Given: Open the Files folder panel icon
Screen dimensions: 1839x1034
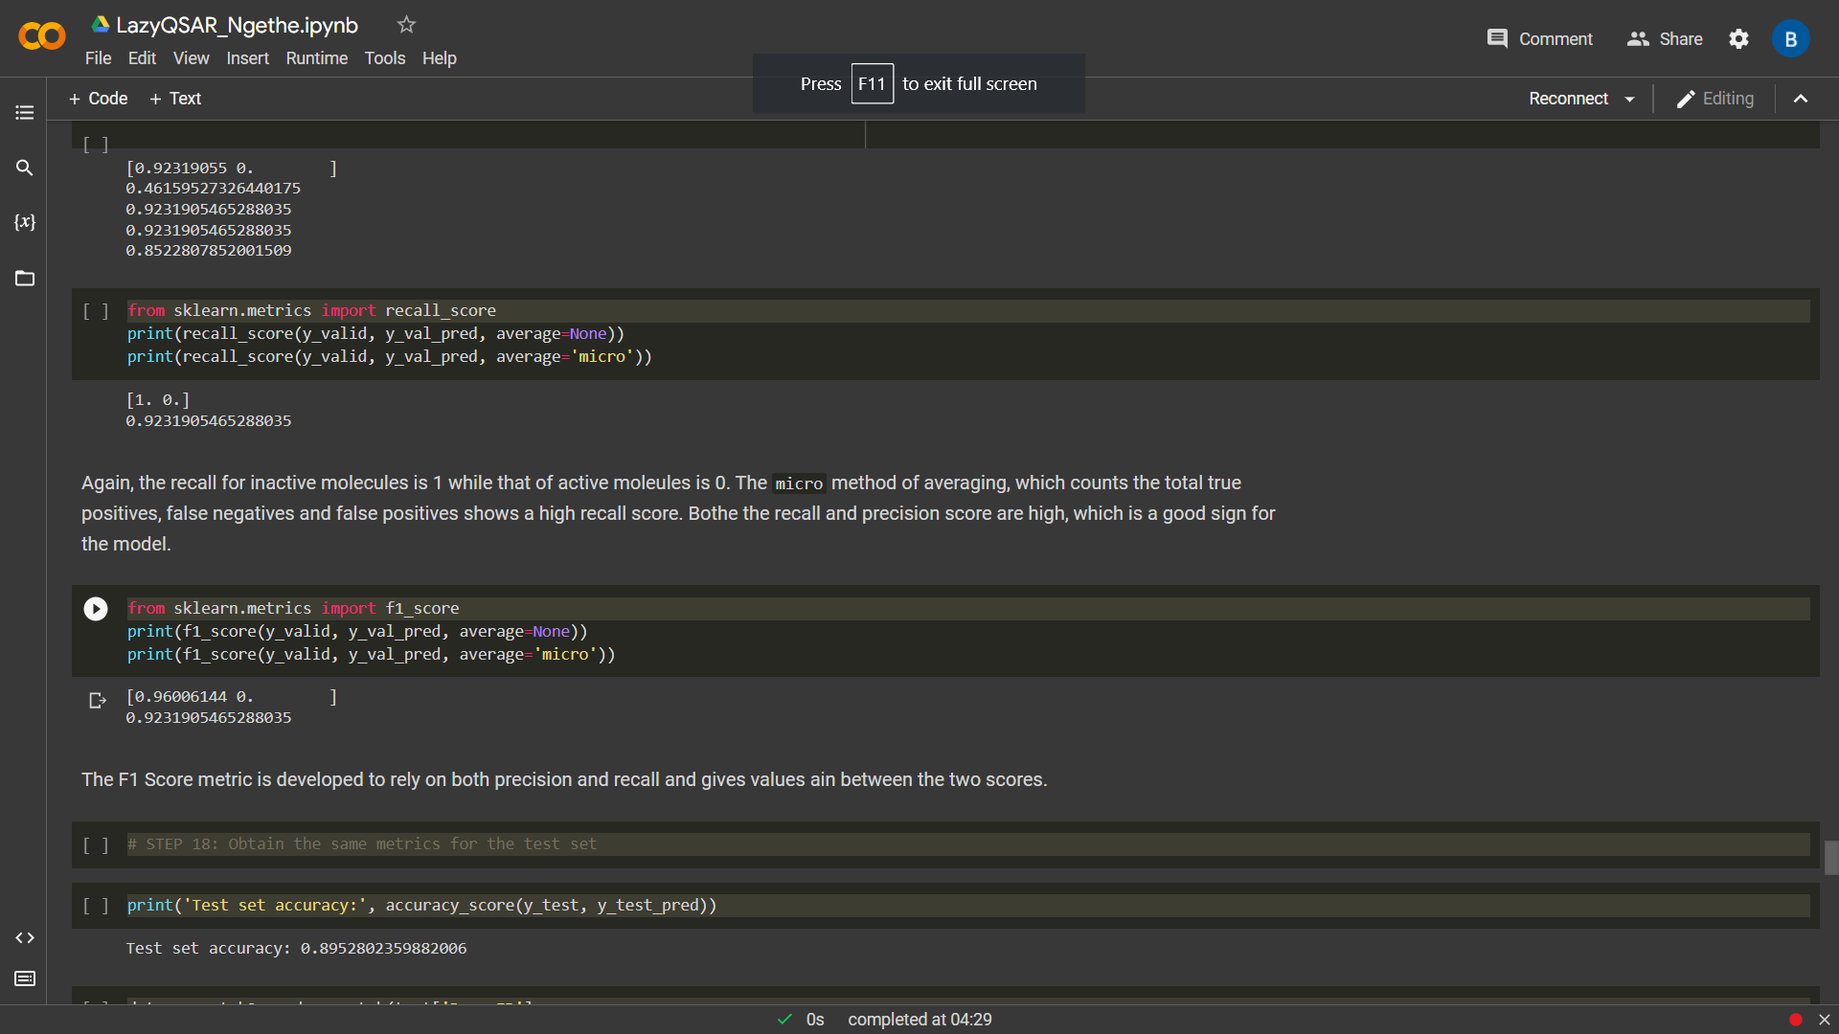Looking at the screenshot, I should click(x=25, y=279).
